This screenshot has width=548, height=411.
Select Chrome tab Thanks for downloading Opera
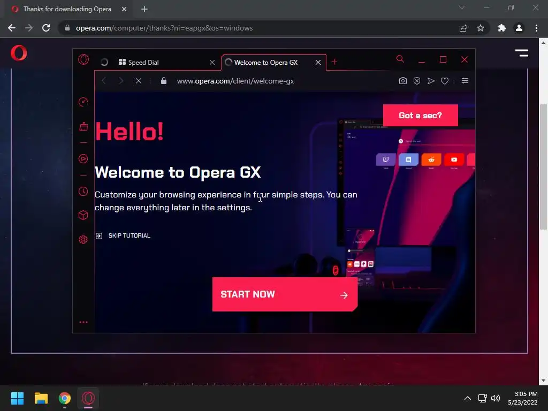coord(67,9)
